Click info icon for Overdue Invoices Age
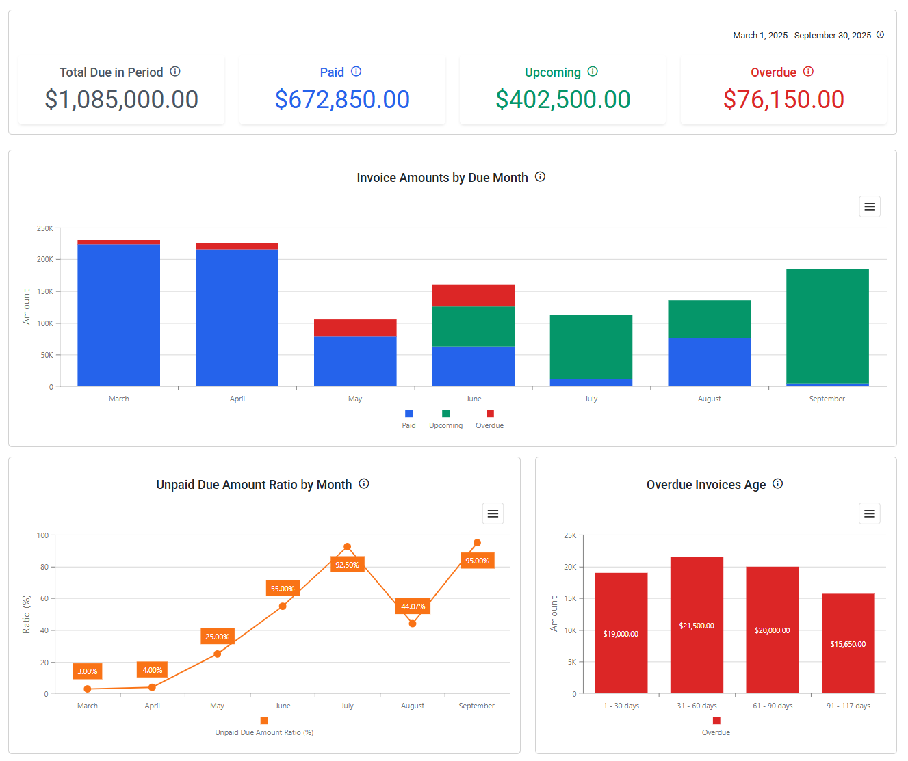Viewport: 908px width, 761px height. (777, 484)
